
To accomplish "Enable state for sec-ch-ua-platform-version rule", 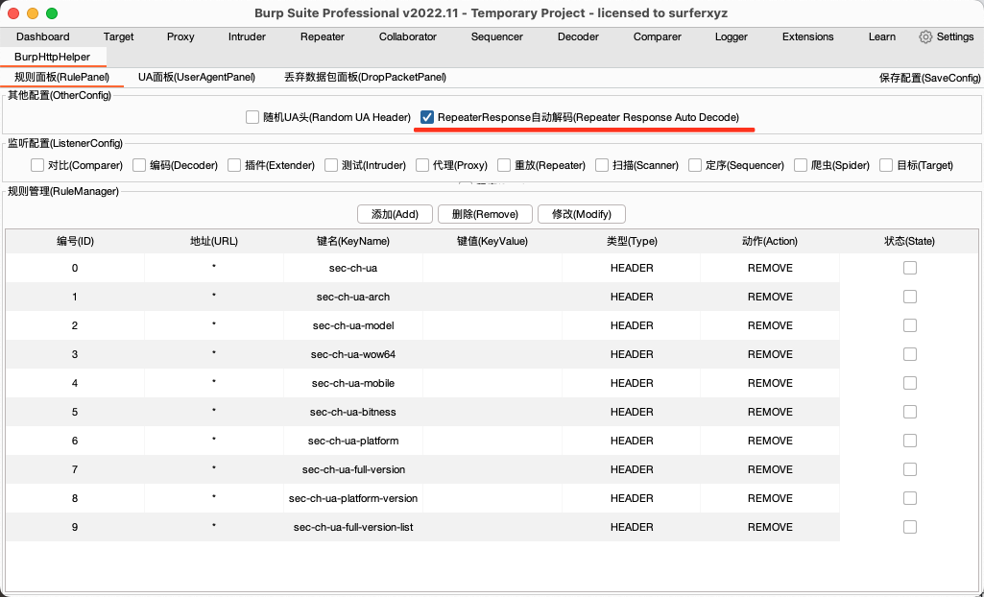I will 910,498.
